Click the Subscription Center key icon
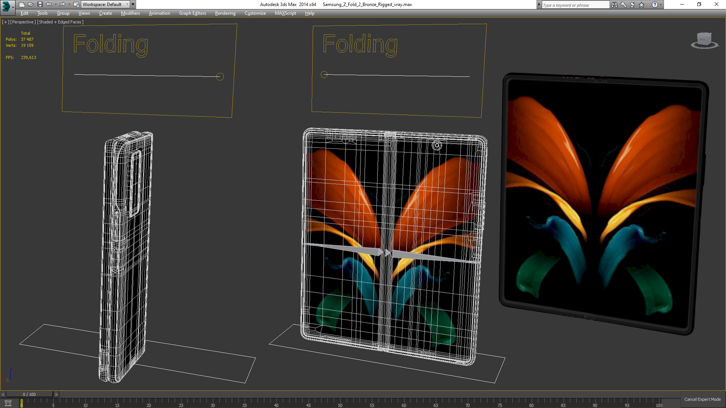The height and width of the screenshot is (408, 726). 624,5
